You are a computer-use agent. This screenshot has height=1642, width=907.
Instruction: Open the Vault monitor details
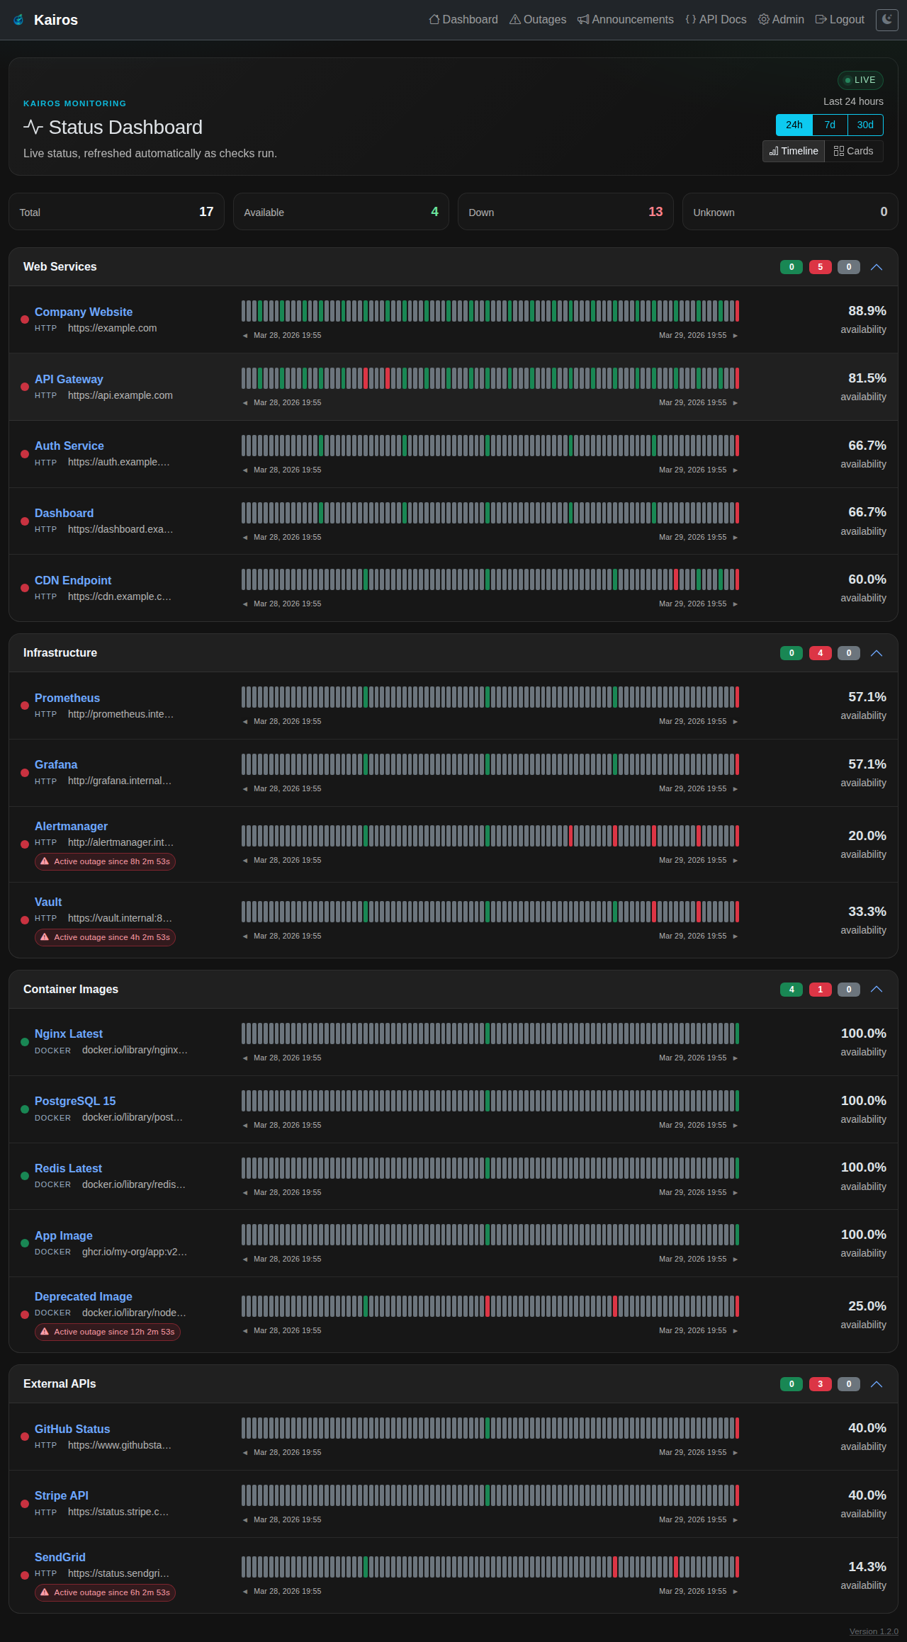(48, 902)
